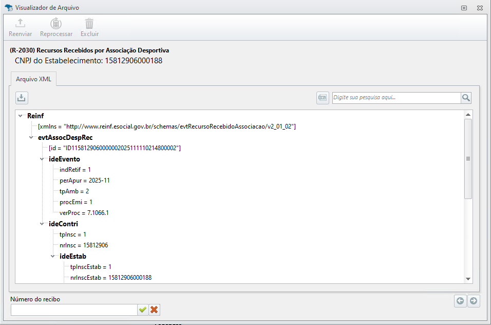Collapse the ideEstab node
Screen dimensions: 491x325
52,257
